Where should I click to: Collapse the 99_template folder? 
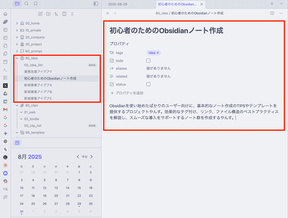pos(17,132)
